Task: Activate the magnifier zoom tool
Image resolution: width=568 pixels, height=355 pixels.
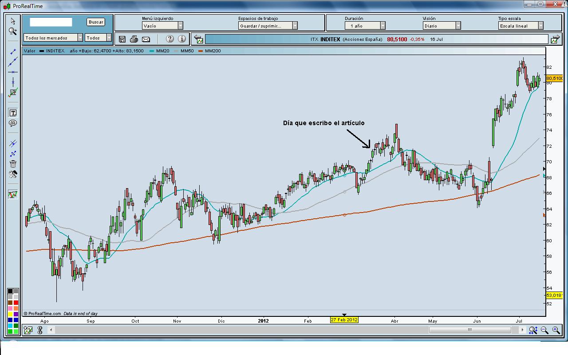Action: [13, 32]
